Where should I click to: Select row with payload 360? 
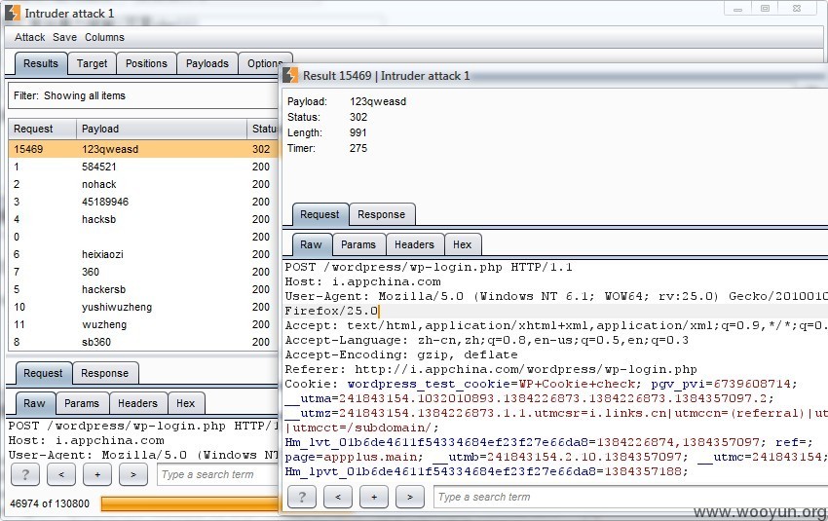143,272
